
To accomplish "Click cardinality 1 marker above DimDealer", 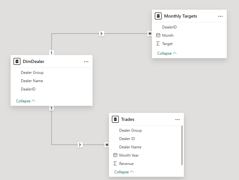I will 52,53.
